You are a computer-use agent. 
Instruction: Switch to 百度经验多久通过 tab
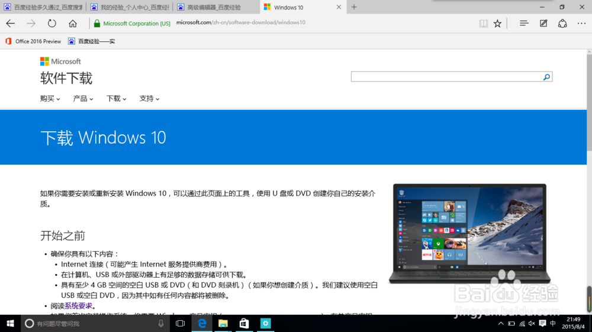coord(43,7)
